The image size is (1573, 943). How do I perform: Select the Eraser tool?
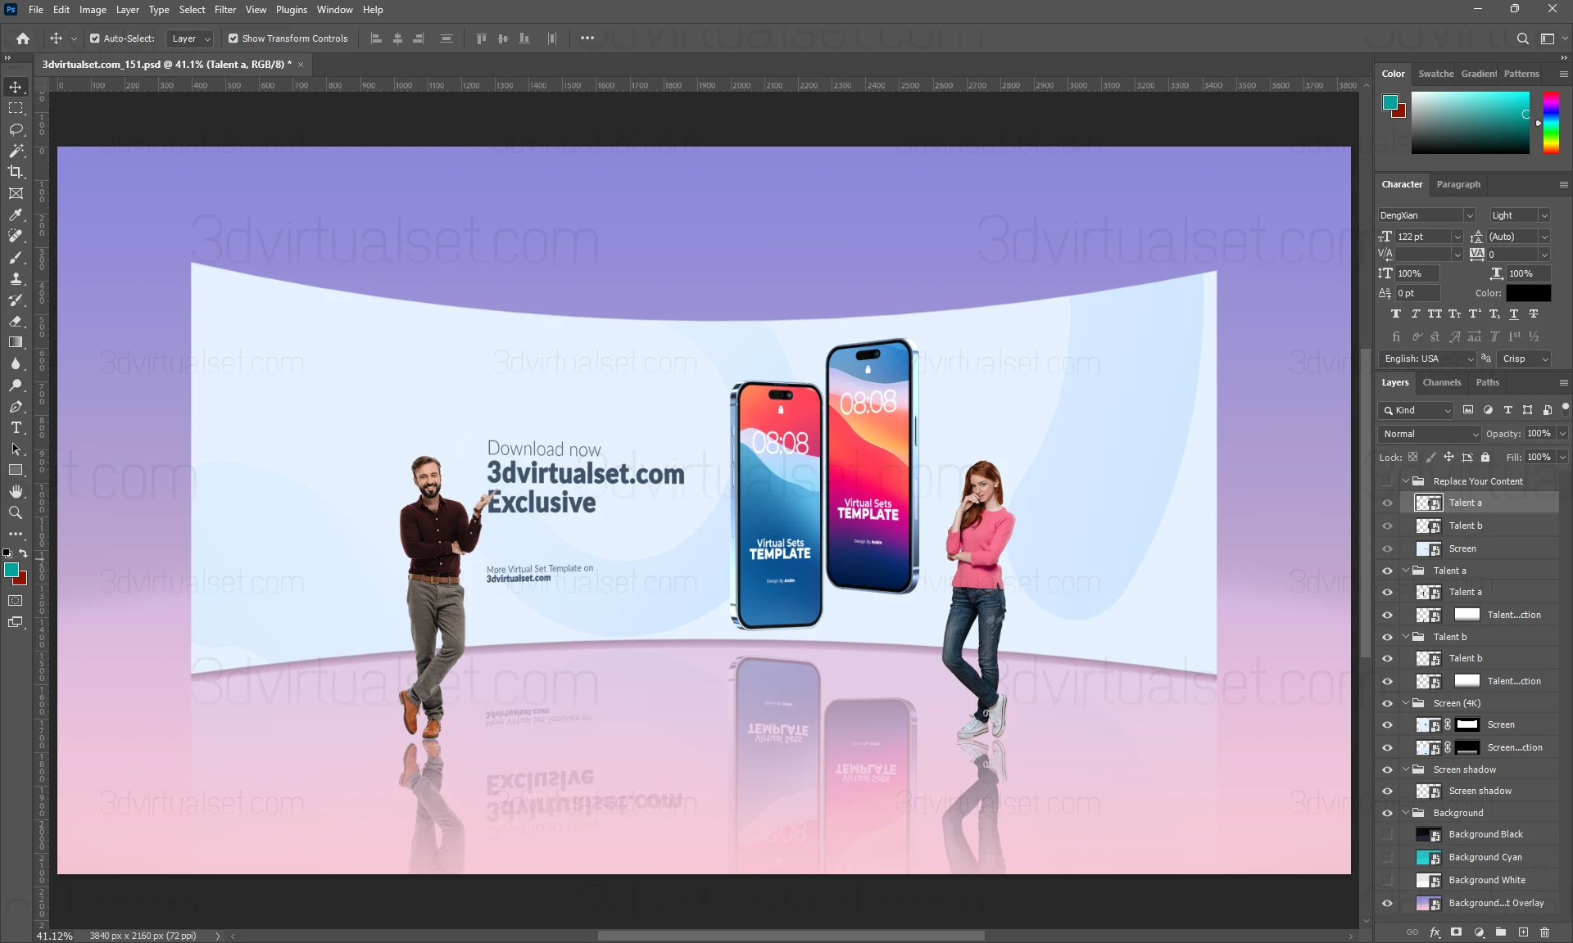click(16, 321)
